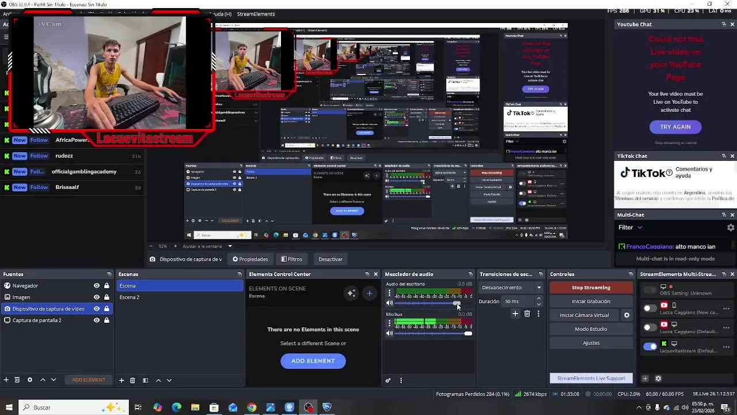Open Ajustes from Controles panel

pos(591,343)
